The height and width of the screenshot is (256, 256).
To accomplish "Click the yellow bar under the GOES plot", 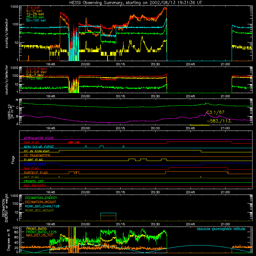I will coord(200,125).
